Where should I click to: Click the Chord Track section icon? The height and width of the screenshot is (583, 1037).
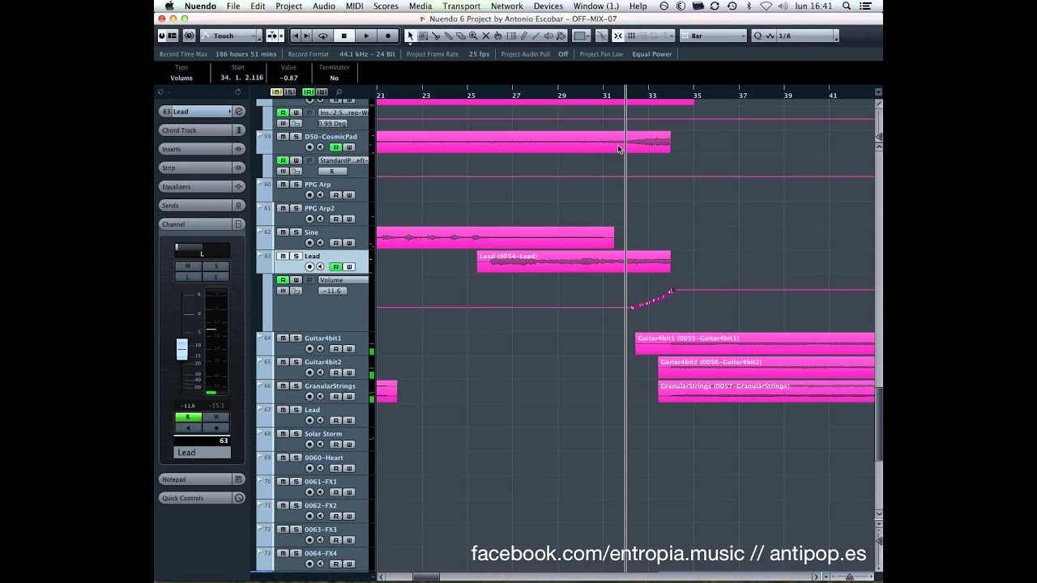[x=239, y=130]
